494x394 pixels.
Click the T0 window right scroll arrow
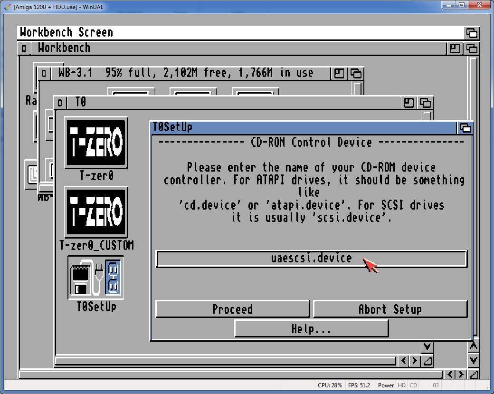(x=414, y=361)
